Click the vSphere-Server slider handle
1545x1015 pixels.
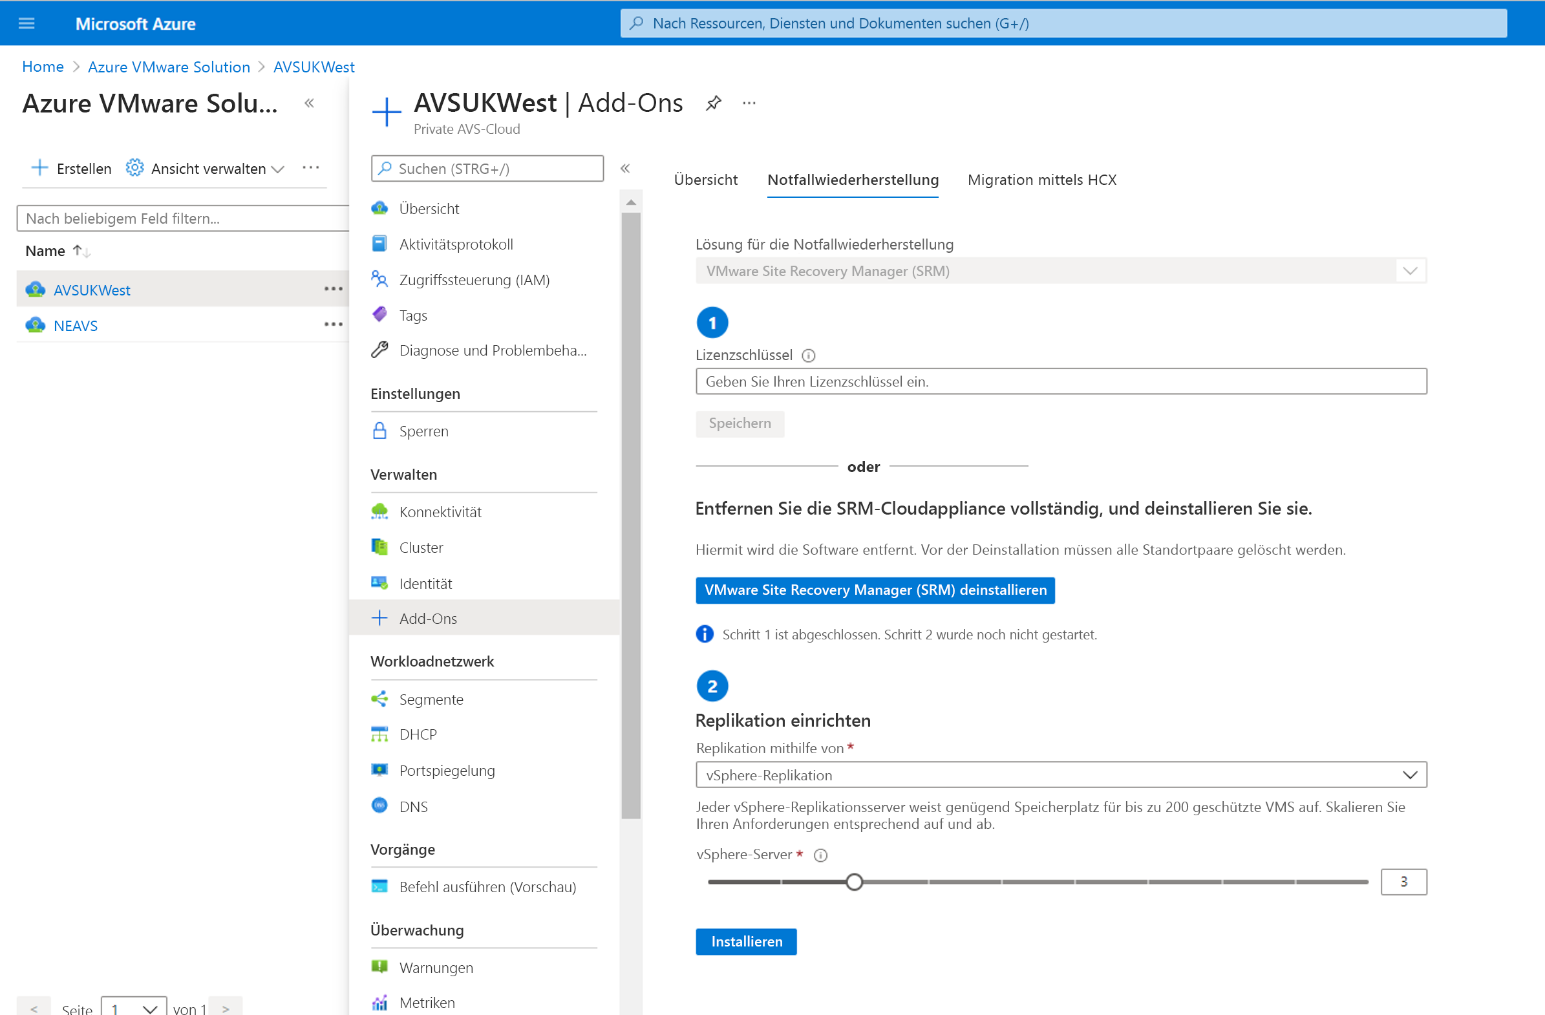point(855,881)
